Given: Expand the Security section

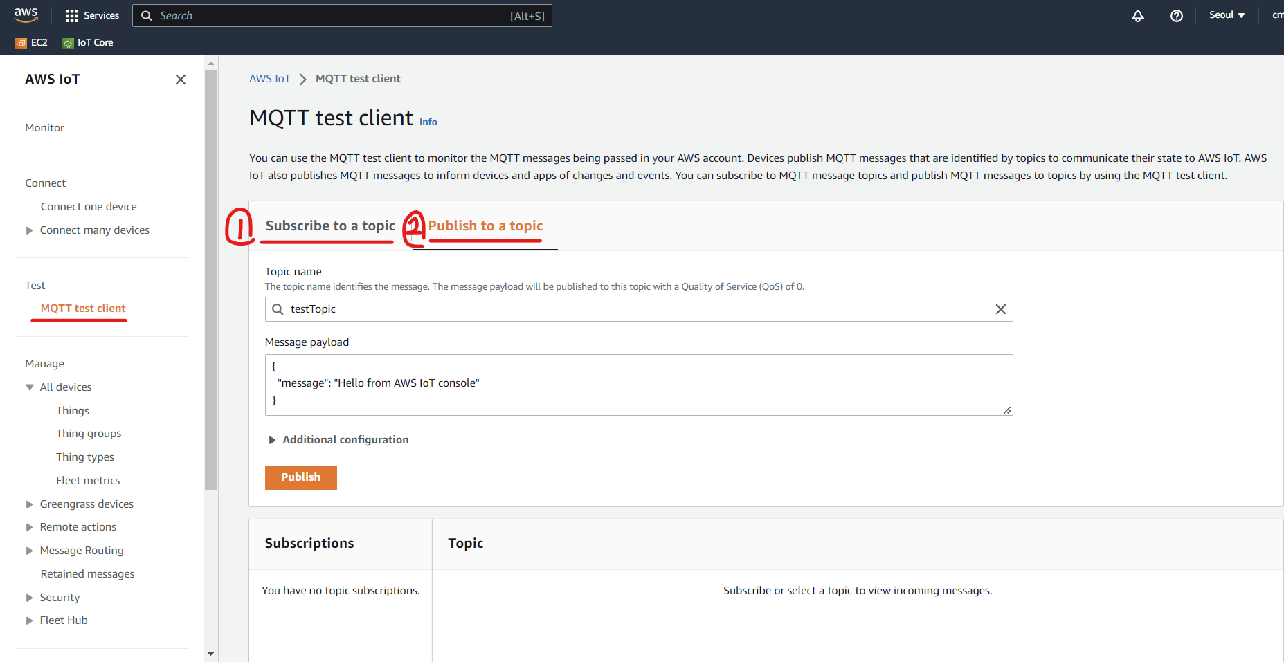Looking at the screenshot, I should tap(29, 598).
